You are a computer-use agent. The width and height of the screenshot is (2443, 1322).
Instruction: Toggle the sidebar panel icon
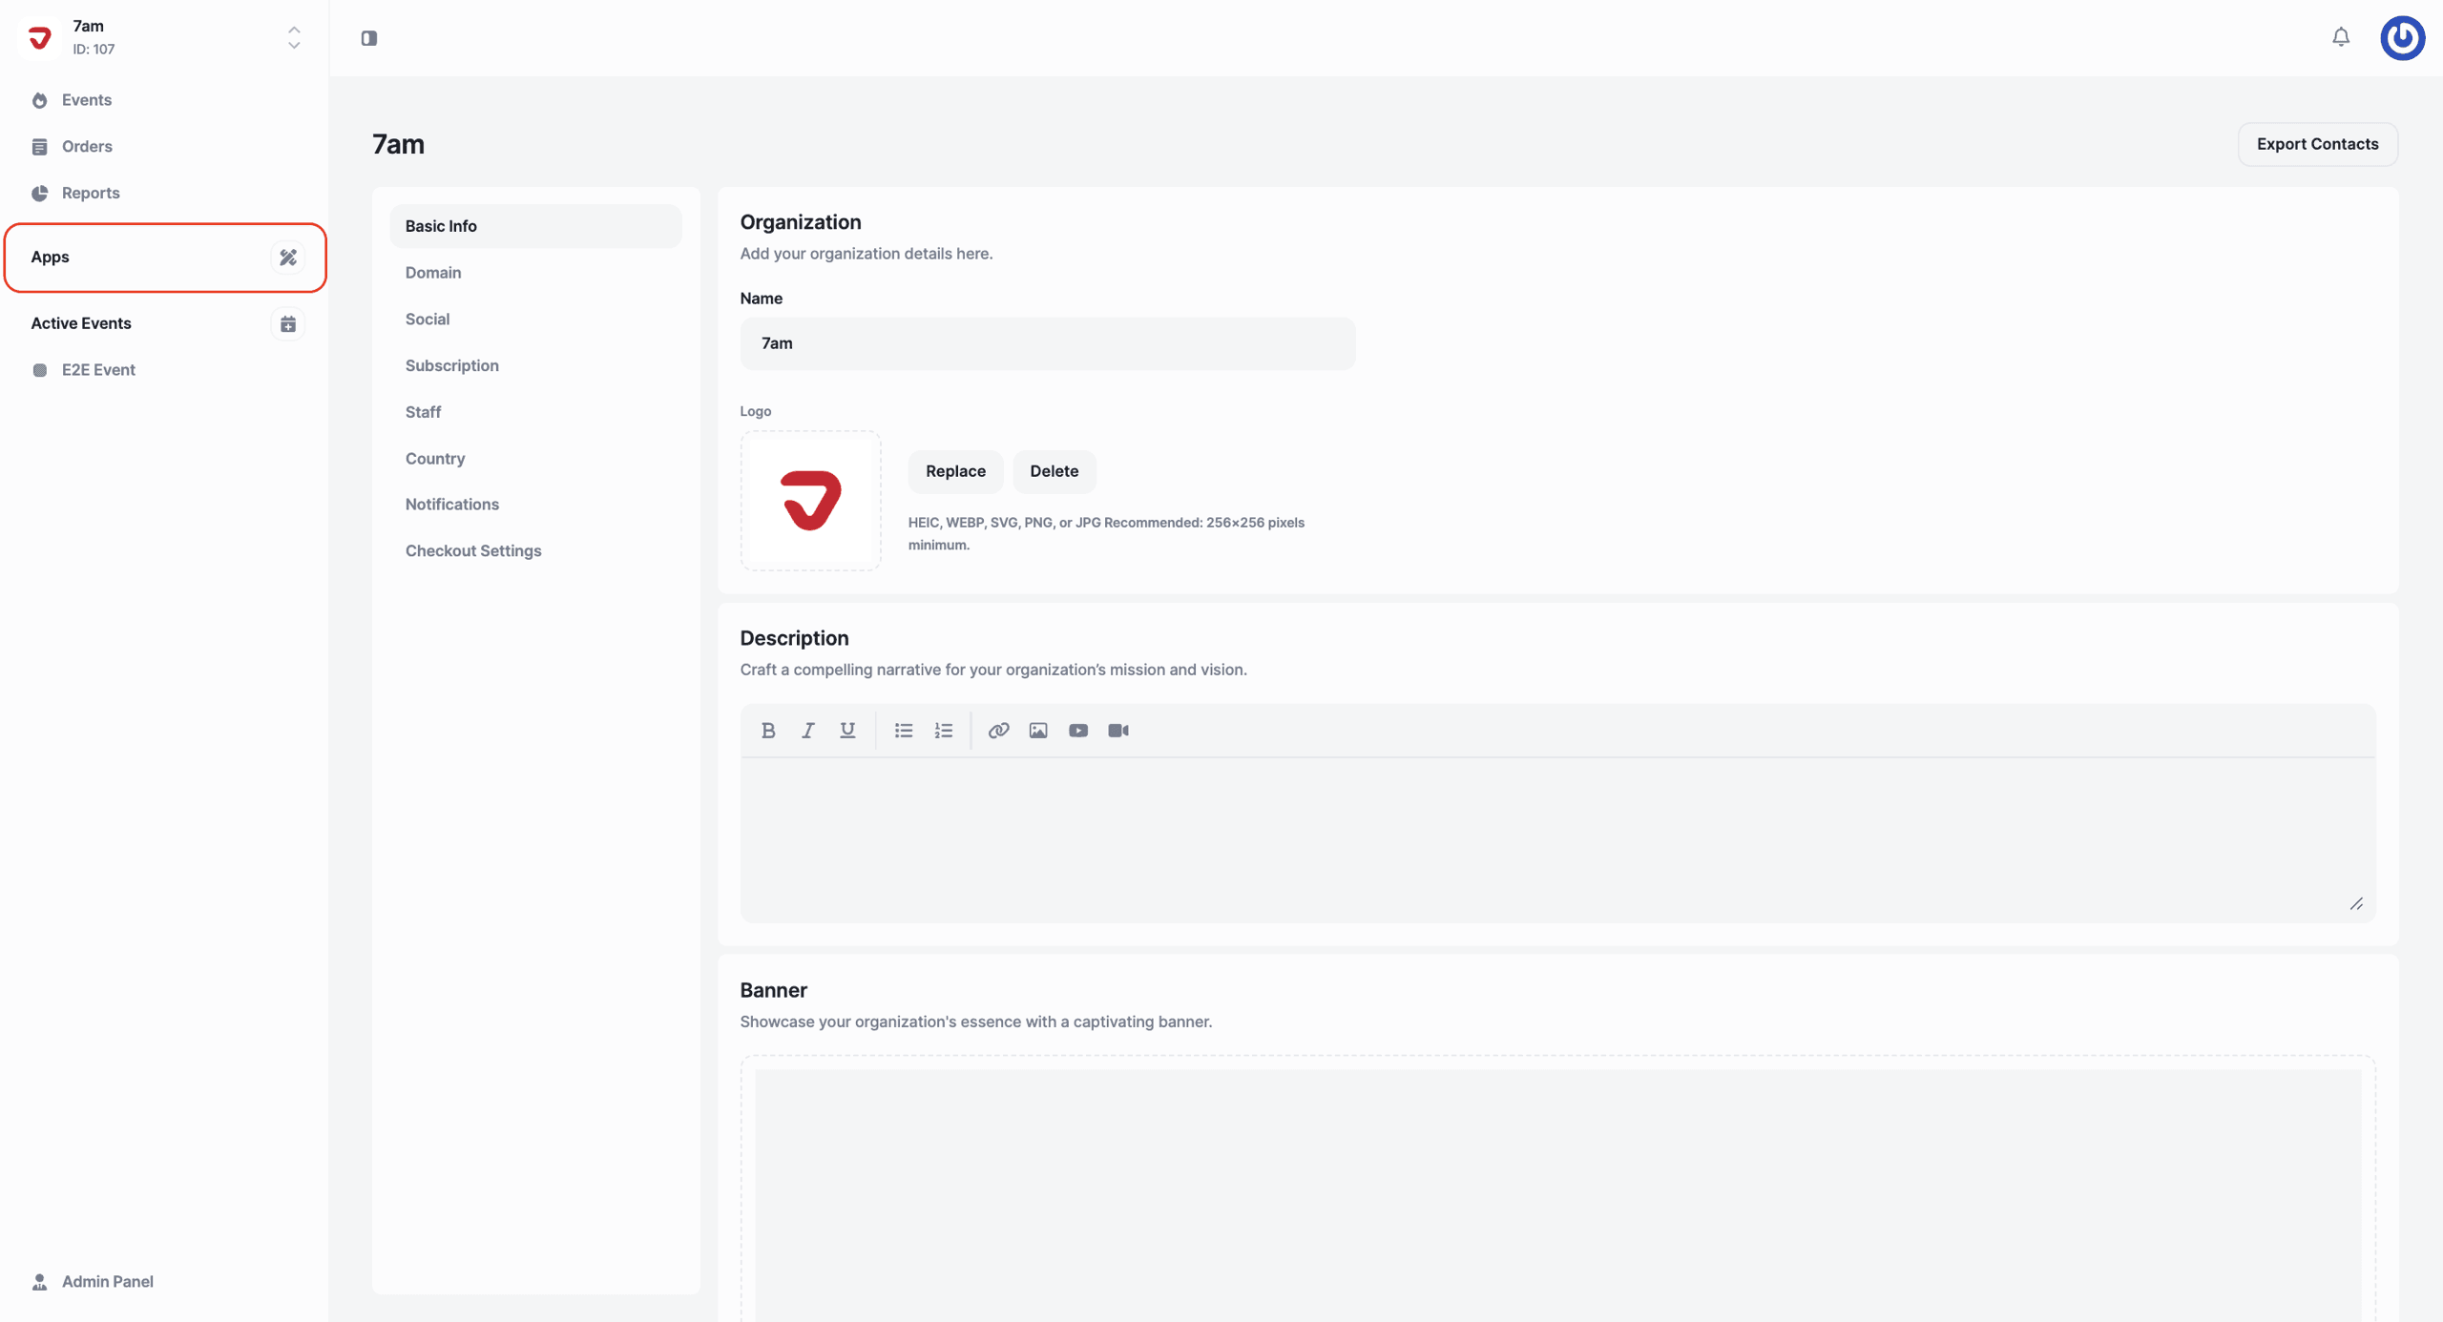pos(369,38)
